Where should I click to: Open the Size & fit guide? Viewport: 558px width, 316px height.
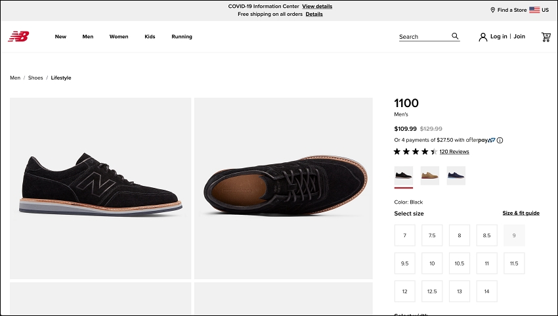(x=521, y=213)
